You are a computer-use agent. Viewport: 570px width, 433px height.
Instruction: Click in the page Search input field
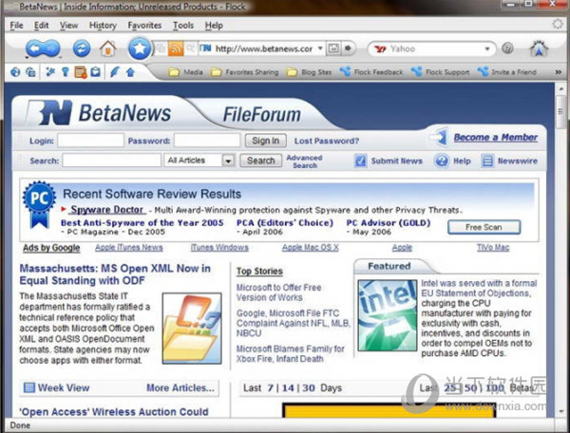[111, 160]
